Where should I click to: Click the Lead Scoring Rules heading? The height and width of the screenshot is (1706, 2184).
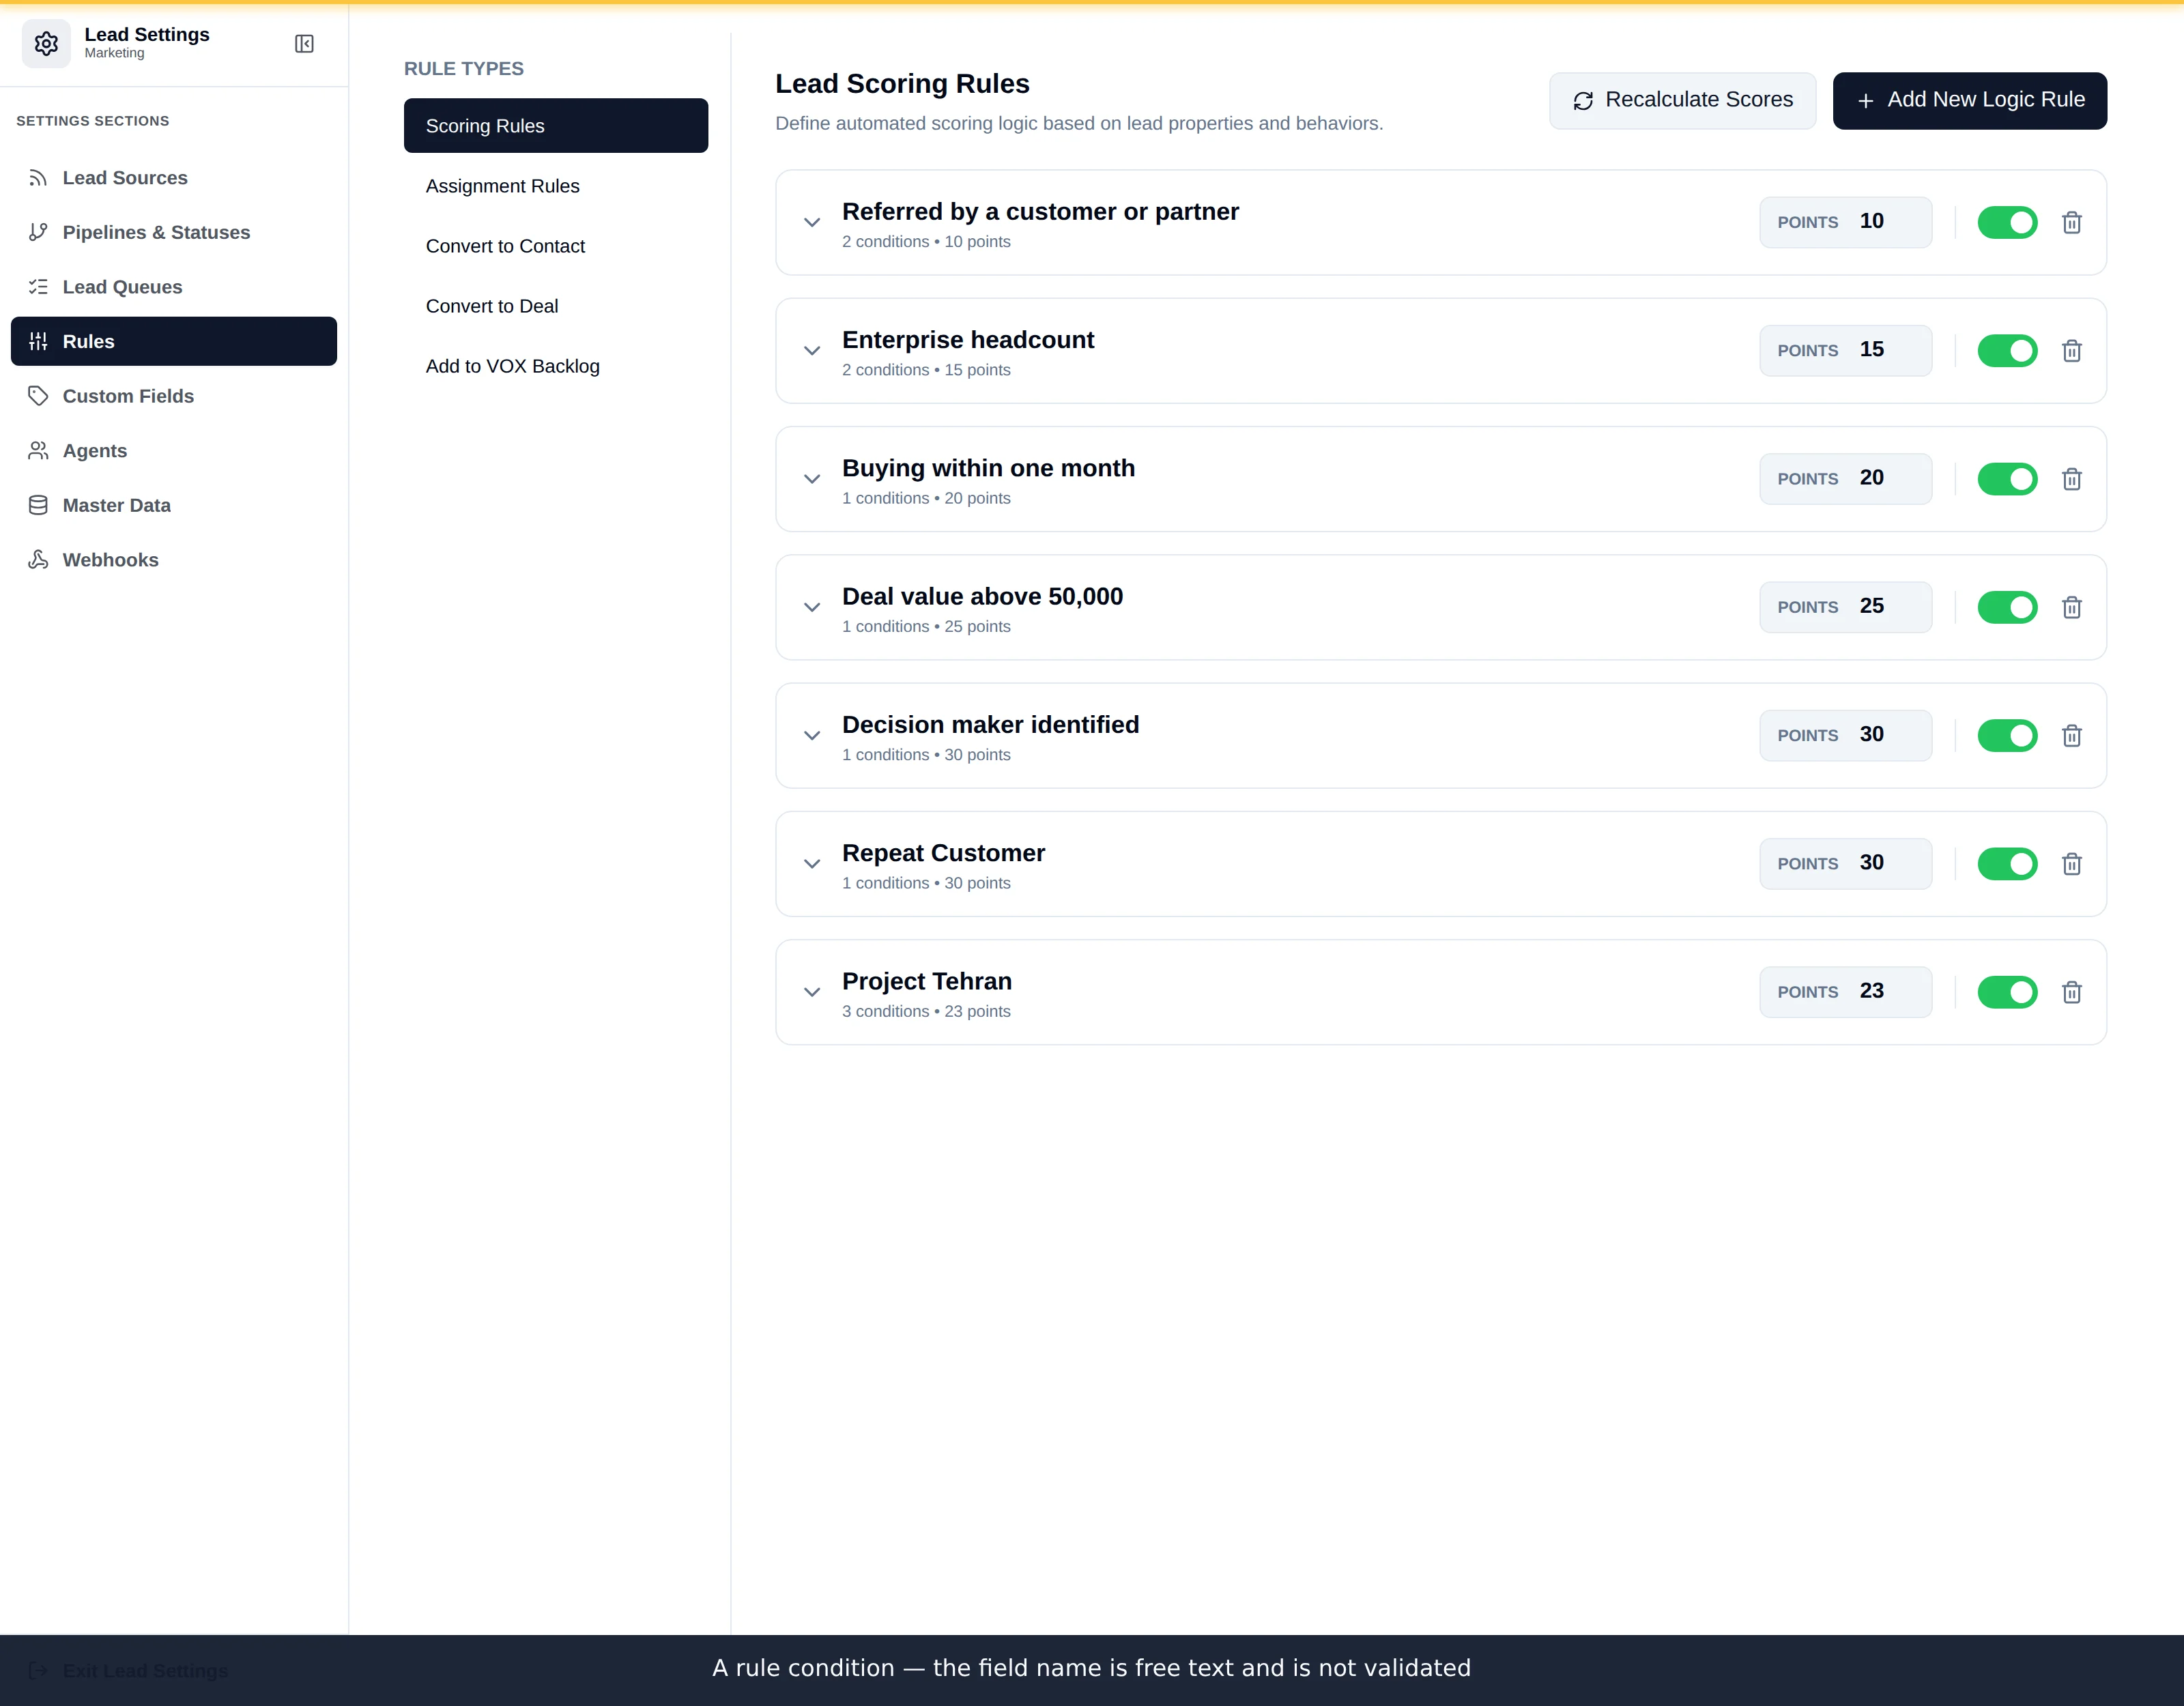pyautogui.click(x=902, y=84)
